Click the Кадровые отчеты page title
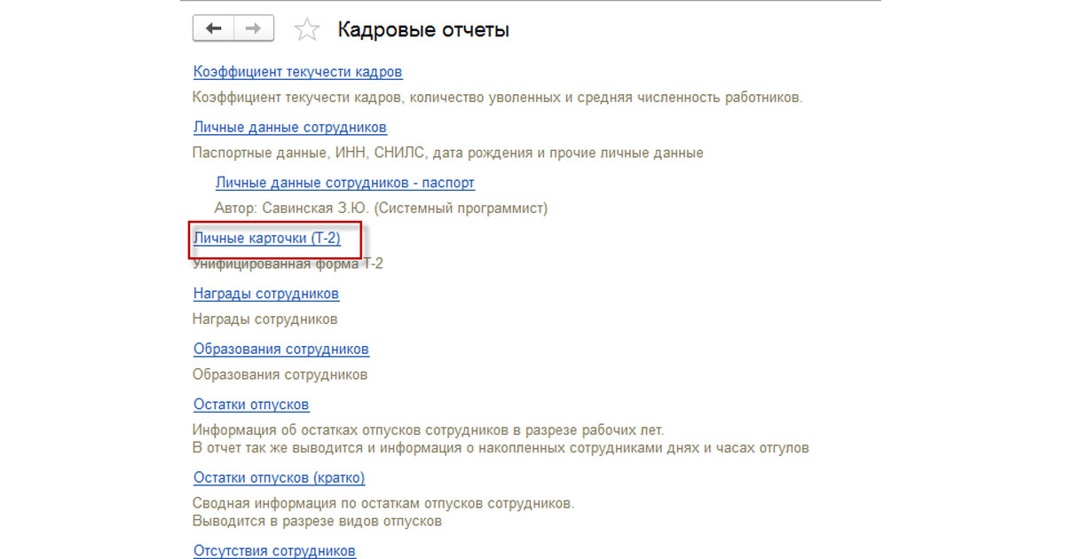This screenshot has width=1065, height=559. pos(422,30)
